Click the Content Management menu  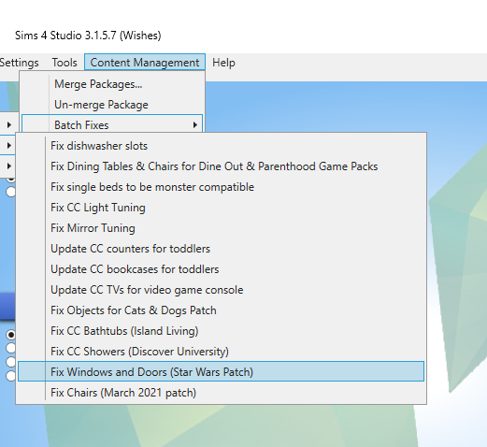tap(145, 62)
